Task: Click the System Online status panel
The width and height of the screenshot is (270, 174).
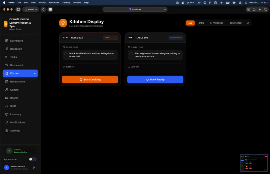Action: [x=20, y=151]
